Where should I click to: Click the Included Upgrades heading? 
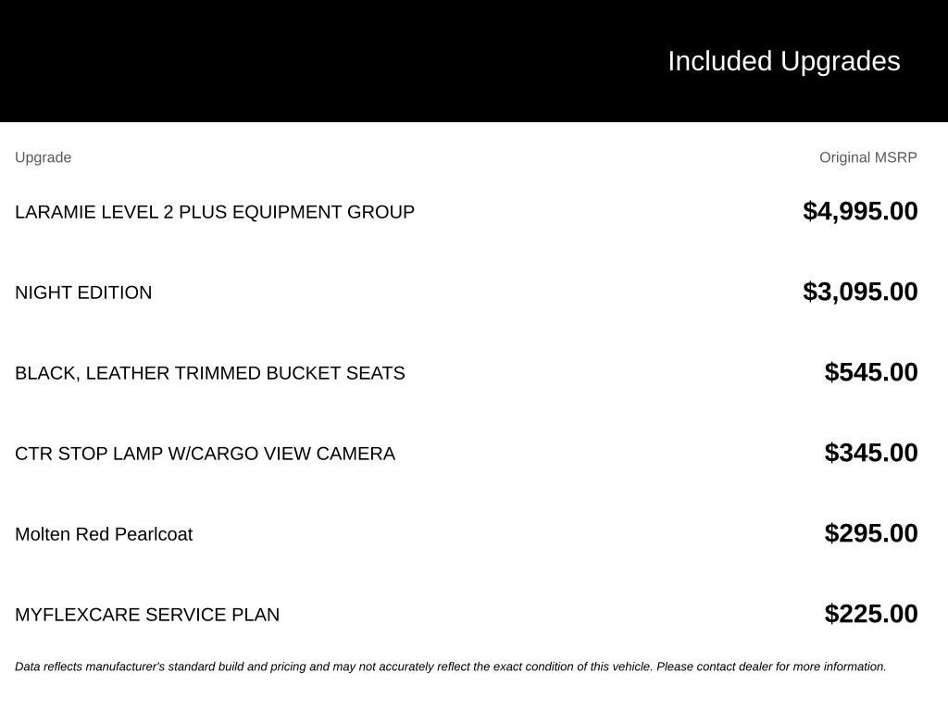[x=783, y=62]
